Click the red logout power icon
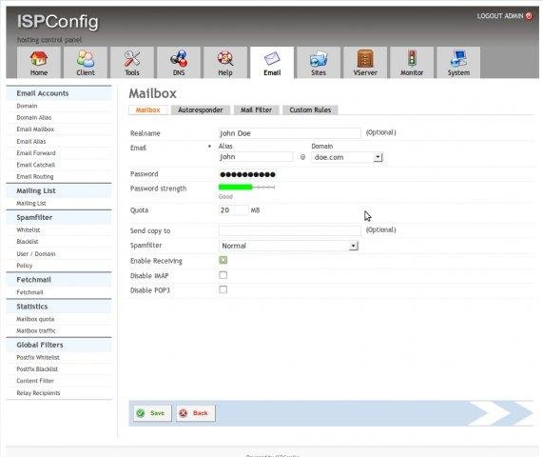The height and width of the screenshot is (457, 543). click(529, 16)
